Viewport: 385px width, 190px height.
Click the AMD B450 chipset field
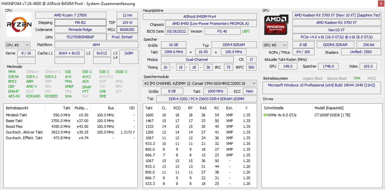click(211, 24)
